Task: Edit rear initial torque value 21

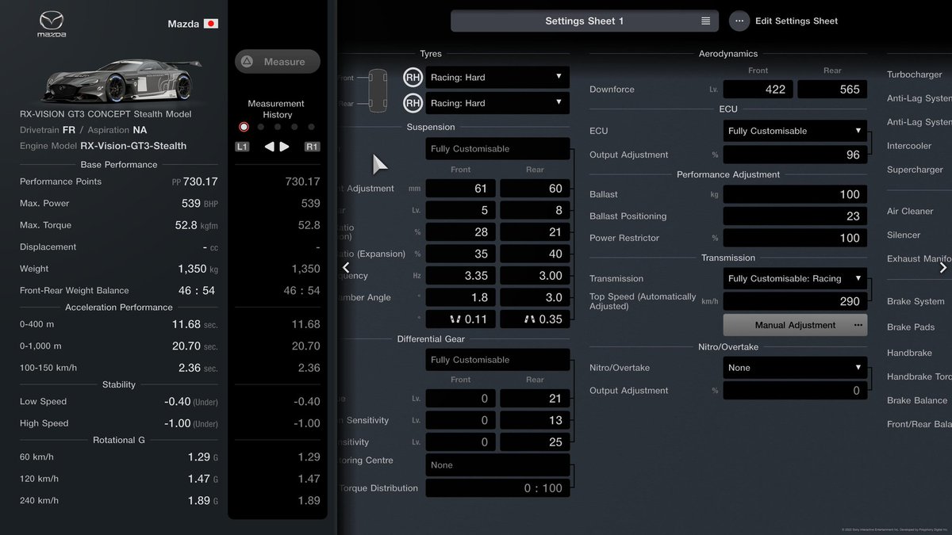Action: tap(535, 399)
